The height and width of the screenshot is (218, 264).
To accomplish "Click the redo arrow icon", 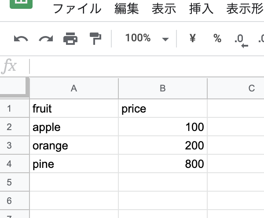I will pyautogui.click(x=45, y=39).
